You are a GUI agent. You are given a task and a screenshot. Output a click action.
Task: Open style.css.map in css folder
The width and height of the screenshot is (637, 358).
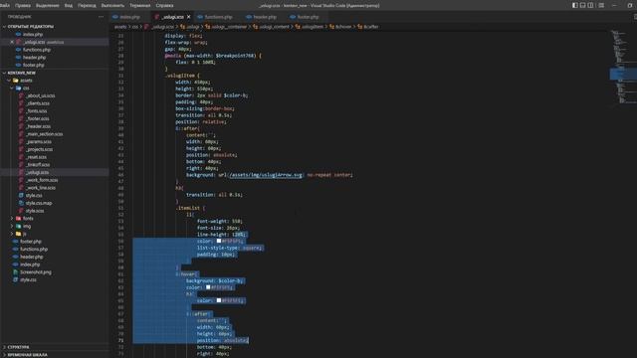39,203
